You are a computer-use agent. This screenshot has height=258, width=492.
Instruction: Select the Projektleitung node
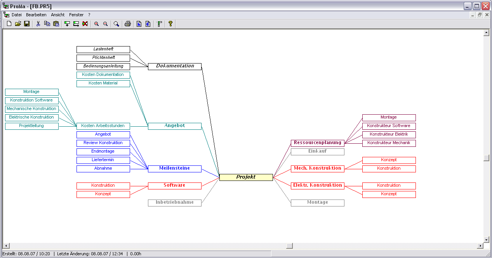[32, 126]
